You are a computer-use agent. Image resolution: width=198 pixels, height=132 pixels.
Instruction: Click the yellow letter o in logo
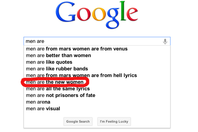pyautogui.click(x=99, y=14)
